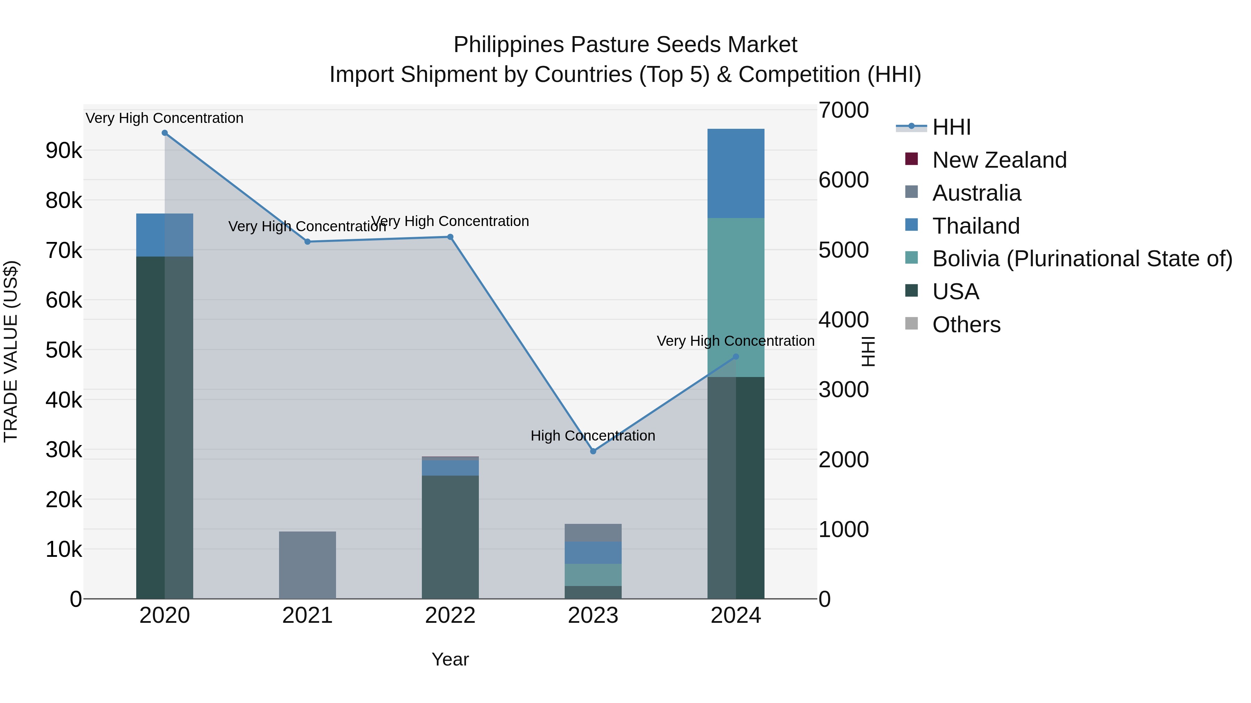Click the 'Year' x-axis title
The image size is (1251, 703).
[450, 659]
